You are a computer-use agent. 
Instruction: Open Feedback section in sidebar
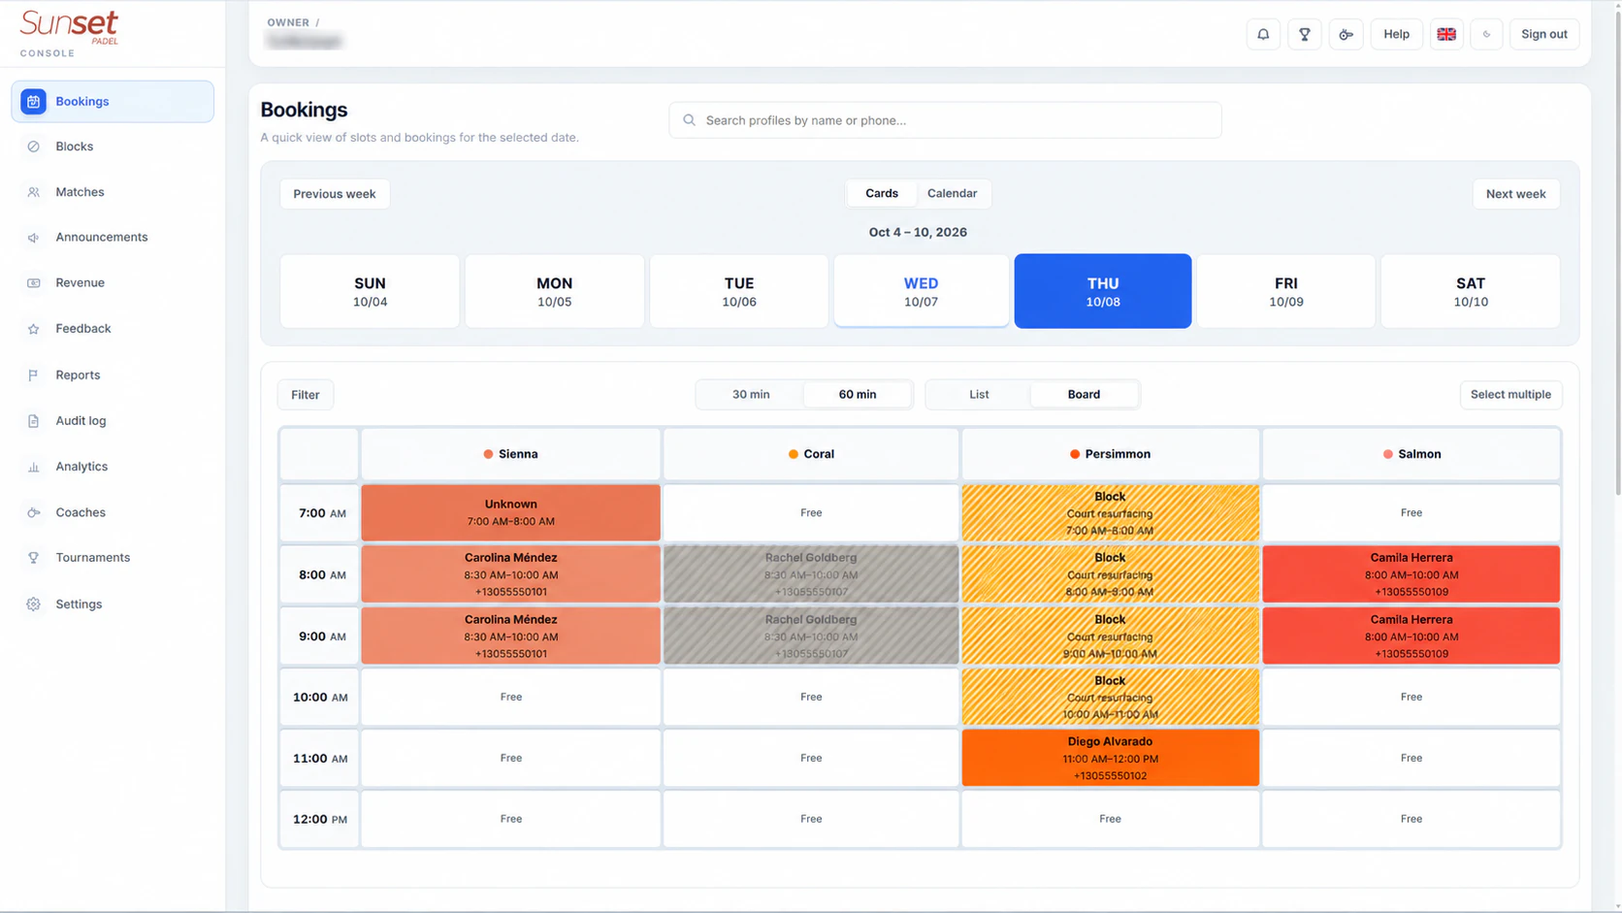(x=113, y=329)
